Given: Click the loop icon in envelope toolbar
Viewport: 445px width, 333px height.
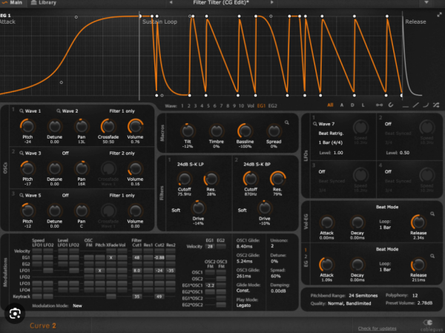Looking at the screenshot, I should [x=391, y=106].
